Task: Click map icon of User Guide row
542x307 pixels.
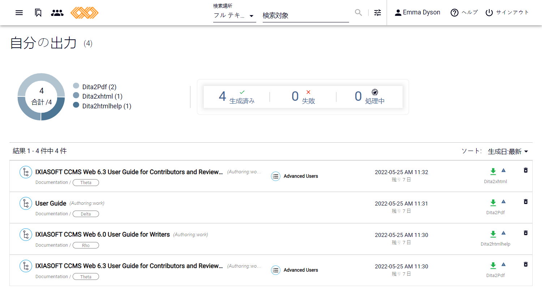Action: [26, 203]
